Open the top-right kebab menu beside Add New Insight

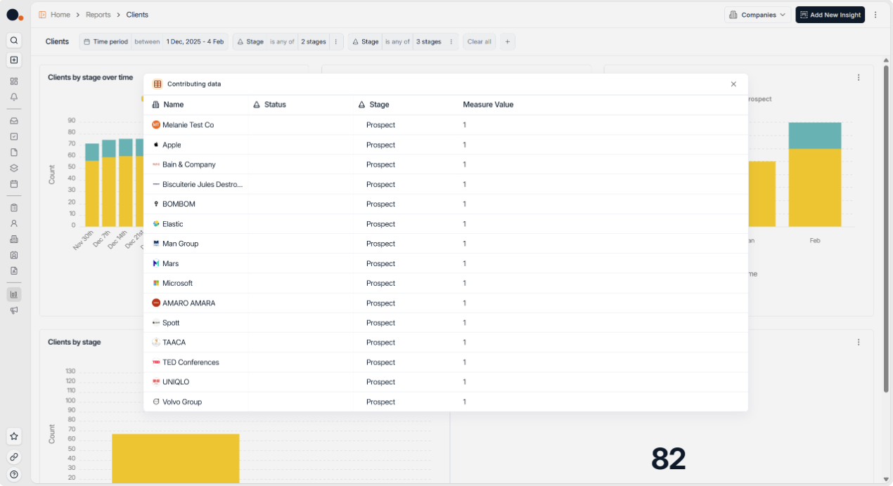pyautogui.click(x=875, y=15)
